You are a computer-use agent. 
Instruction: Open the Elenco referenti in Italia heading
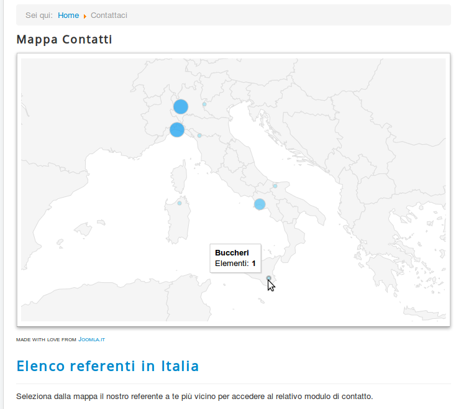pos(107,366)
